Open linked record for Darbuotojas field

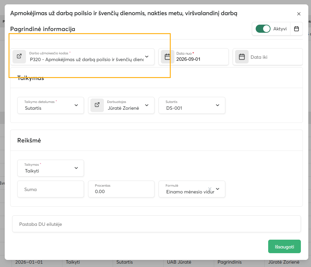(x=97, y=105)
